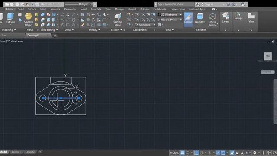Click the Open file icon

point(12,4)
